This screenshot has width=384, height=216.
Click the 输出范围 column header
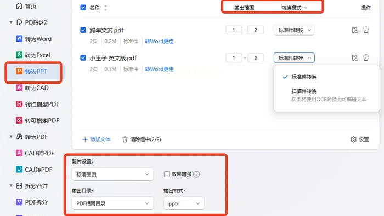[x=244, y=8]
